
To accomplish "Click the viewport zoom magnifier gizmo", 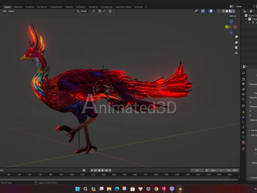I will click(x=236, y=36).
